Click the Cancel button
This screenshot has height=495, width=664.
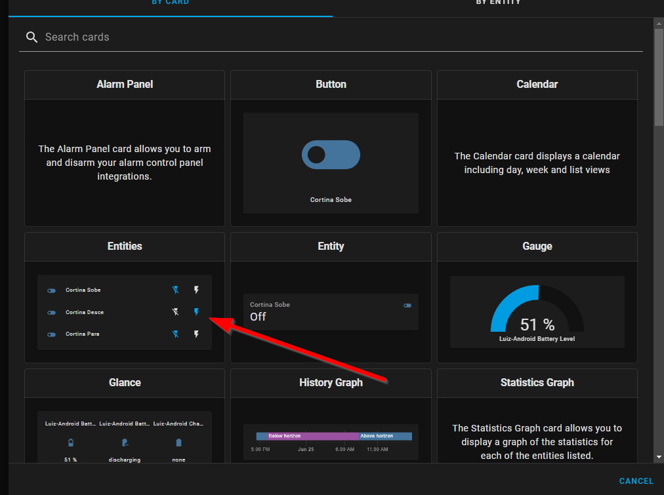pyautogui.click(x=636, y=481)
